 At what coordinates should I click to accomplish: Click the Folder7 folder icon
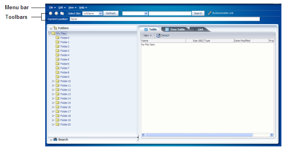(57, 68)
